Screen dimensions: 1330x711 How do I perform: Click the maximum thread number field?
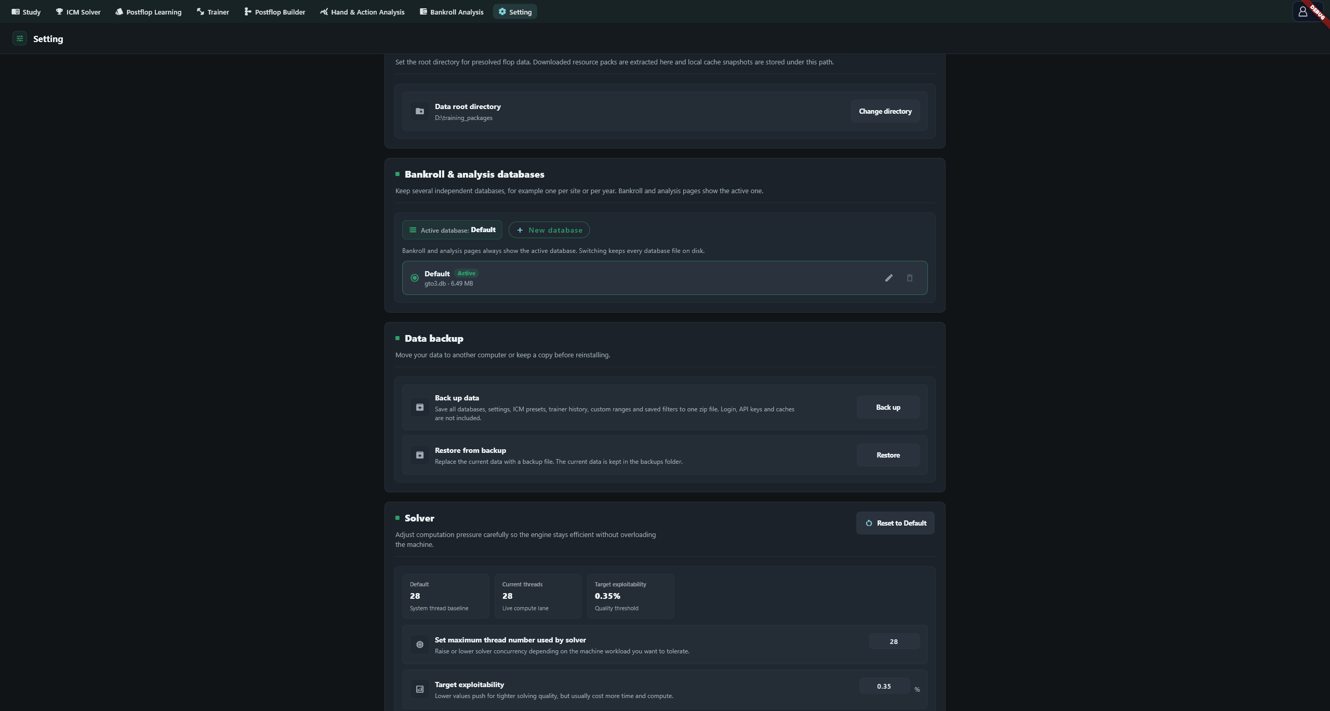(x=894, y=641)
